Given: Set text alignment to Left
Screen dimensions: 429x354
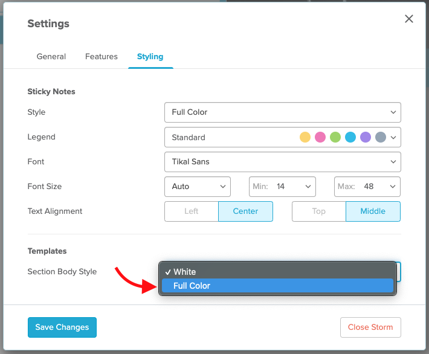Looking at the screenshot, I should point(192,211).
